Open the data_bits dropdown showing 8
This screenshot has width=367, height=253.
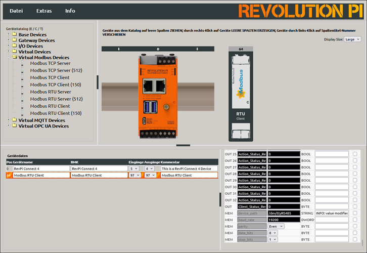click(x=272, y=233)
